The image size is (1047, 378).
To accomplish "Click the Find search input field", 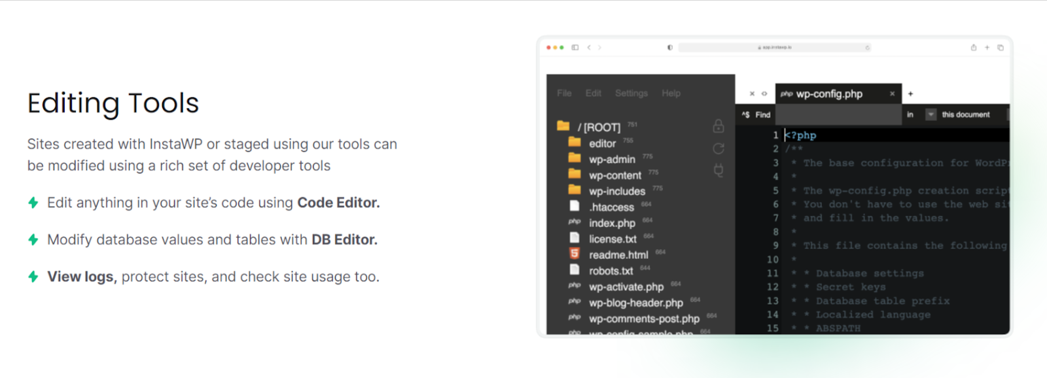I will coord(839,114).
